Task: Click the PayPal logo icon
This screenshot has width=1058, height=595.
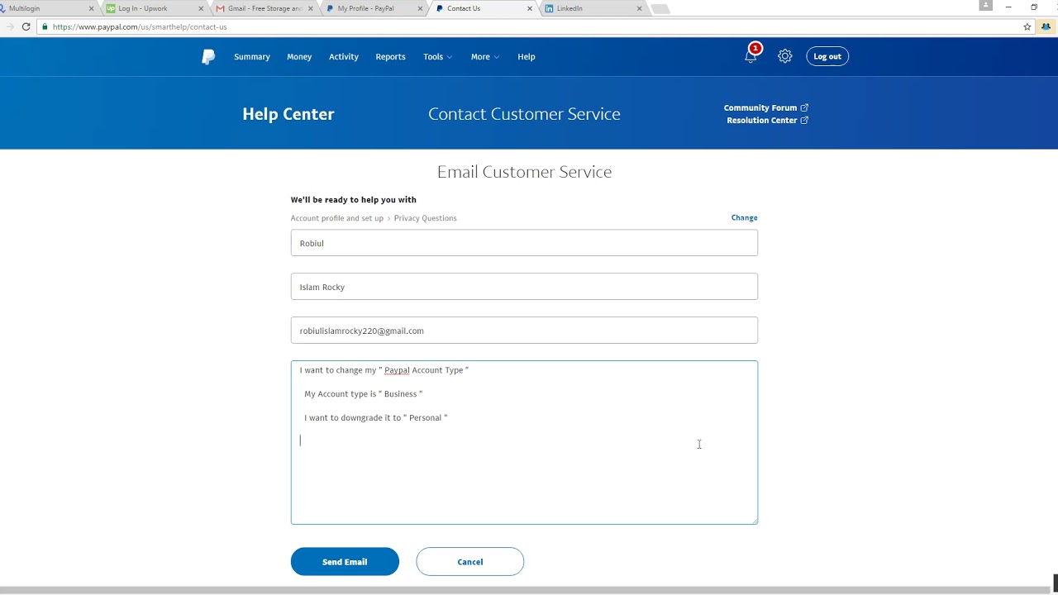Action: coord(208,56)
